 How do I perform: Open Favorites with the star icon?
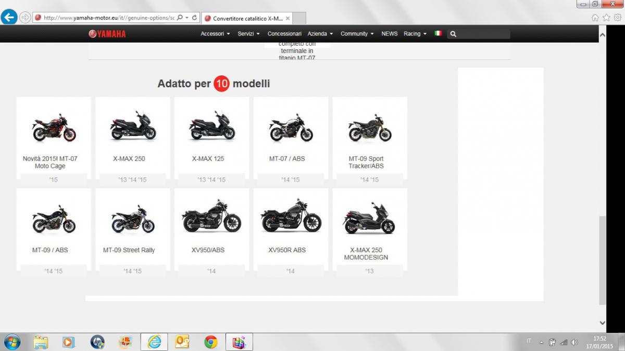pyautogui.click(x=606, y=17)
